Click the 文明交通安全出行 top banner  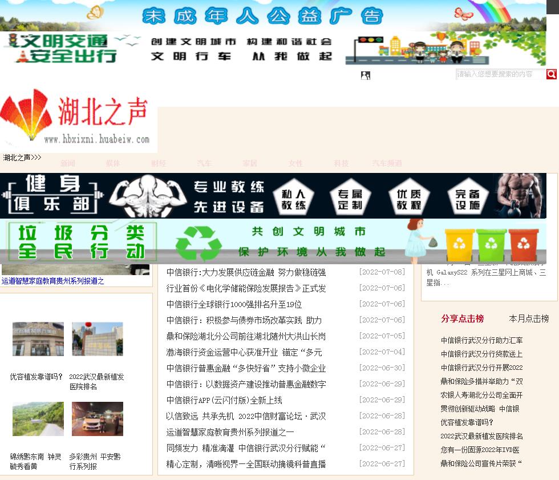tap(273, 49)
